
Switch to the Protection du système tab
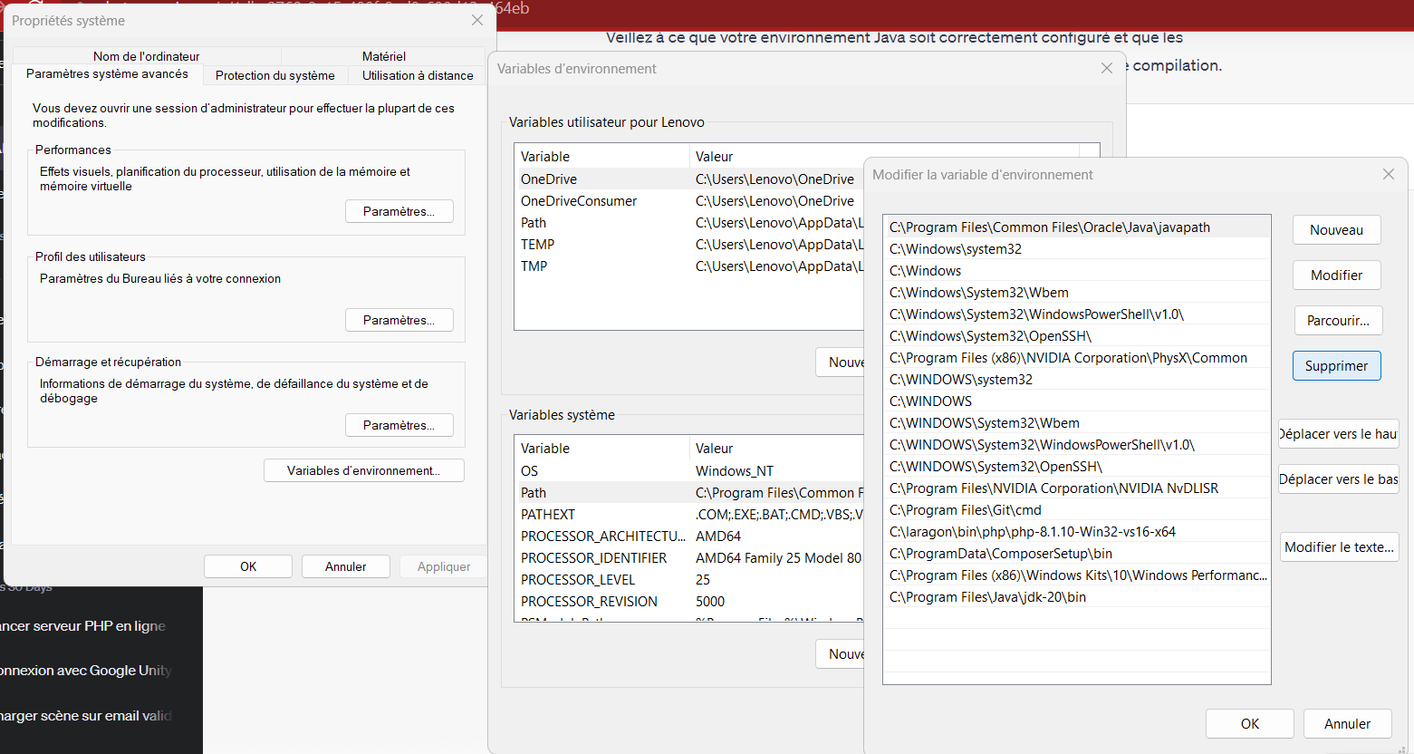[x=274, y=75]
